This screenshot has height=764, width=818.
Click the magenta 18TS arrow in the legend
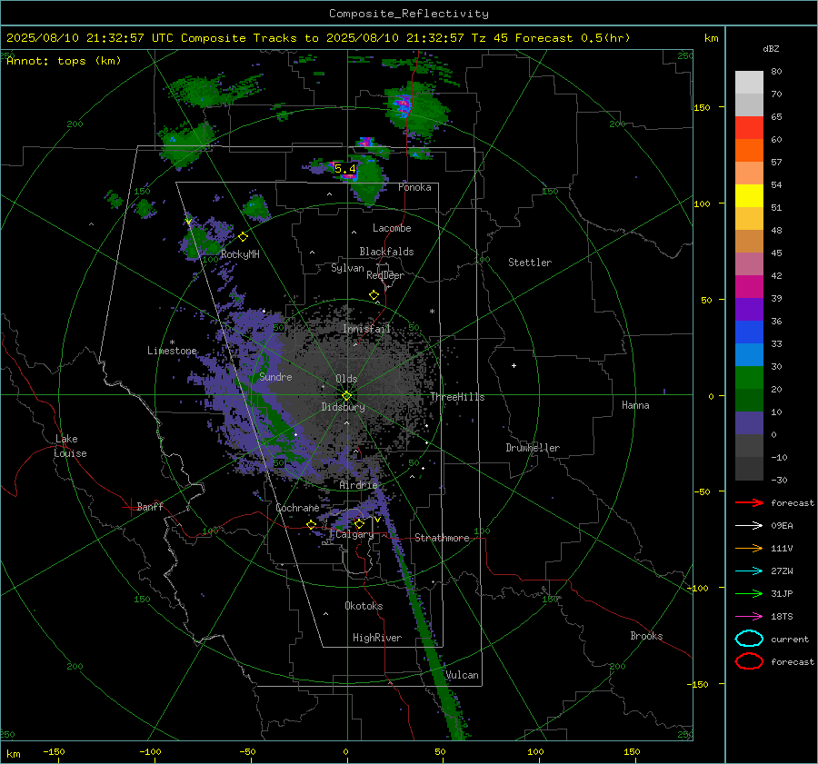tap(749, 617)
